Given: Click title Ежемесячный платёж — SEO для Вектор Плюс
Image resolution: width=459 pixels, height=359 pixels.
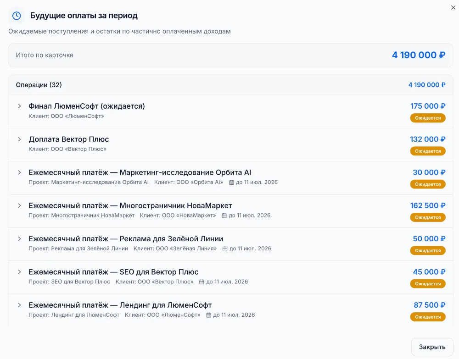Looking at the screenshot, I should 113,272.
